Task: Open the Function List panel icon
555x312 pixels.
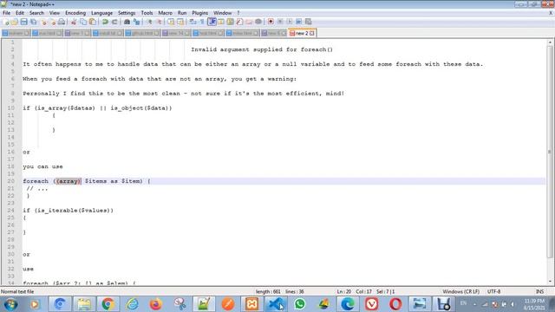Action: [x=239, y=22]
